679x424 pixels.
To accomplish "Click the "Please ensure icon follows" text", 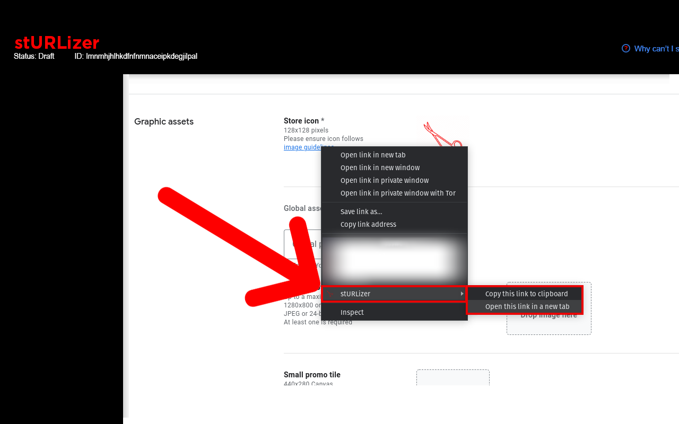I will point(324,139).
